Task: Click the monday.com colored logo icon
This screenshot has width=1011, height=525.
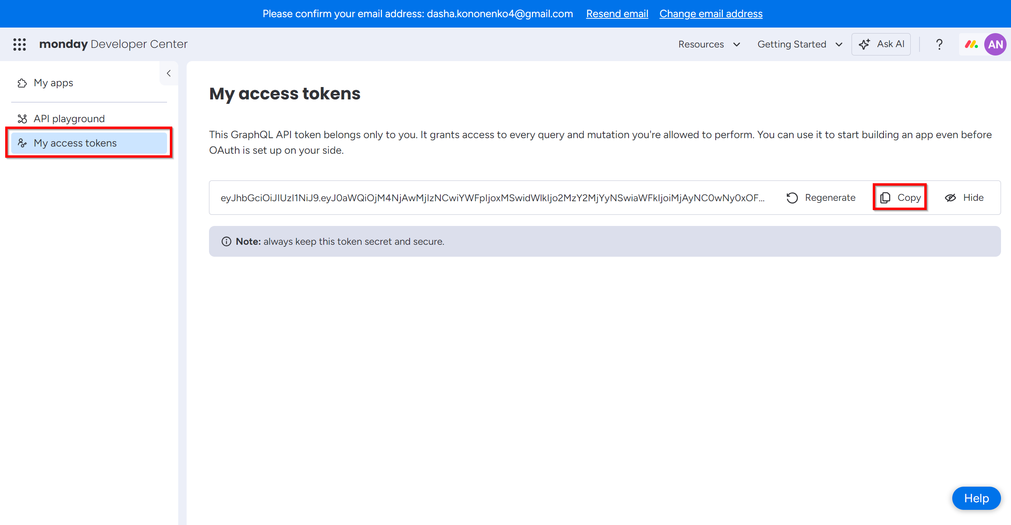Action: (x=971, y=44)
